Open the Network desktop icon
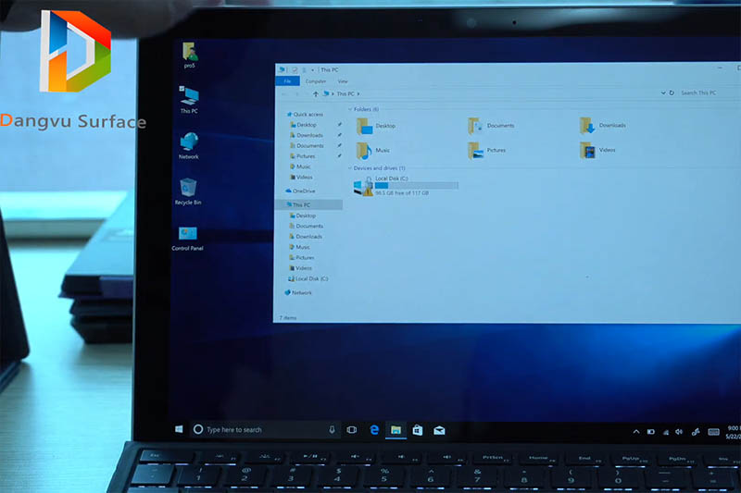Image resolution: width=741 pixels, height=493 pixels. coord(189,146)
